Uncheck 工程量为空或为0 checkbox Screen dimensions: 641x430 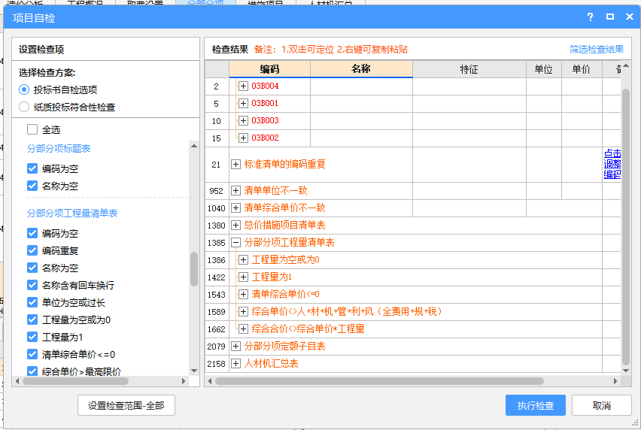click(32, 319)
